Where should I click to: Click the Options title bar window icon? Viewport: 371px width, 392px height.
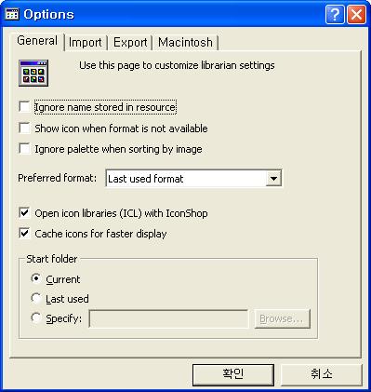pos(12,14)
